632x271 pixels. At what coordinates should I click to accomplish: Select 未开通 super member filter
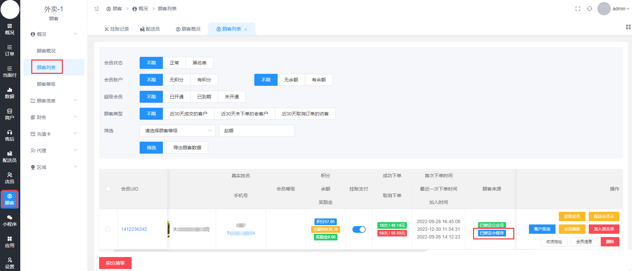click(232, 97)
